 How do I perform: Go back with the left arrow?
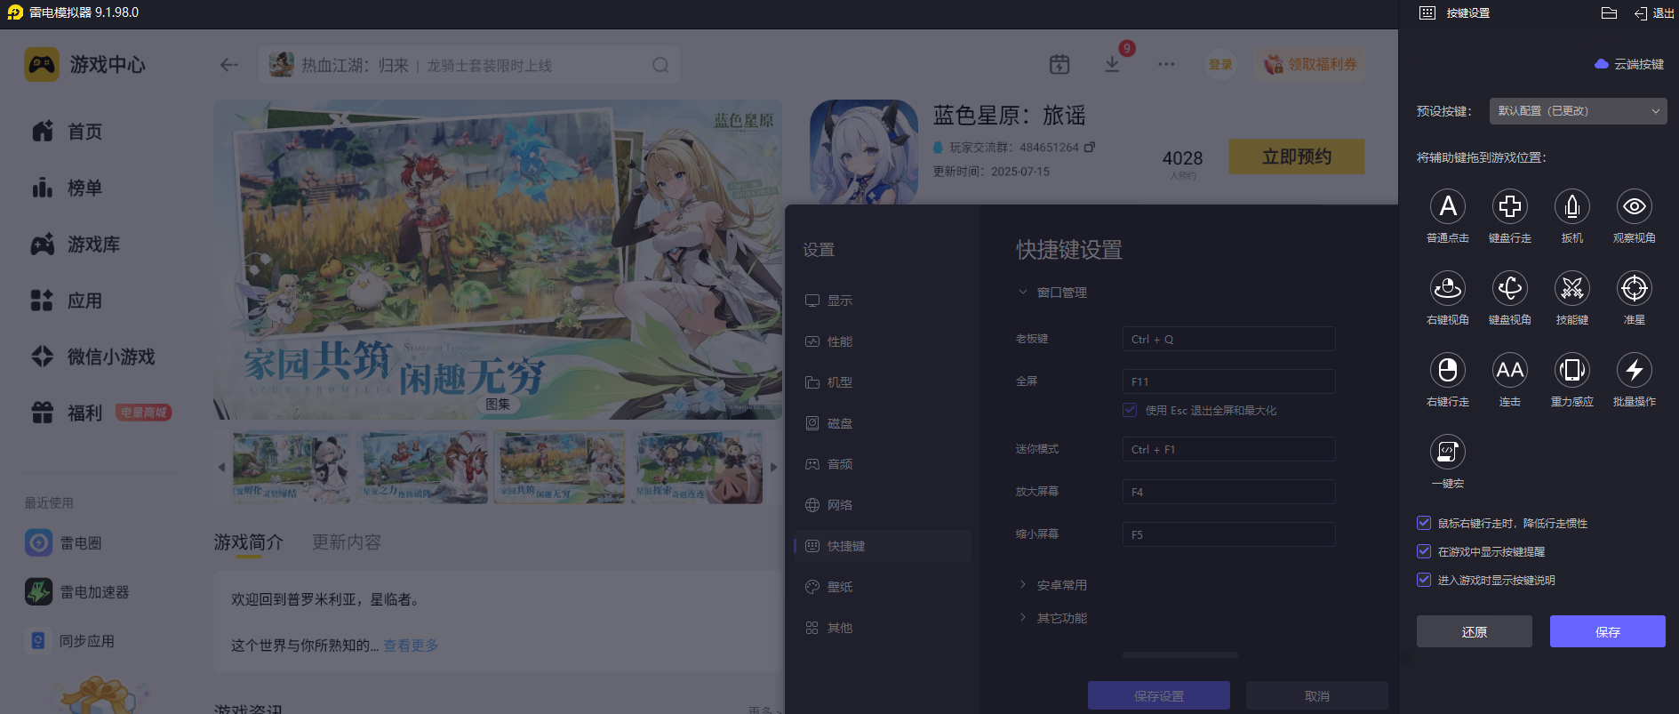[x=229, y=65]
